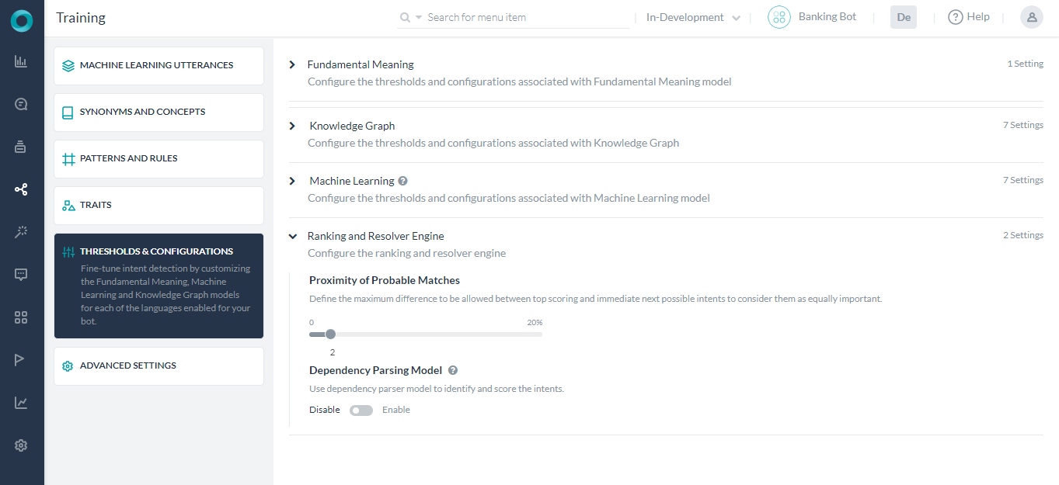
Task: Click the Machine Learning Utterances layers icon
Action: (68, 66)
